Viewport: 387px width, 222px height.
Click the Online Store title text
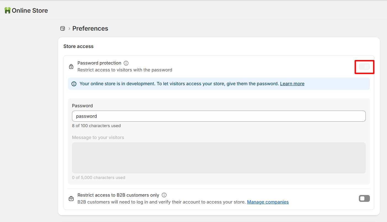point(30,10)
